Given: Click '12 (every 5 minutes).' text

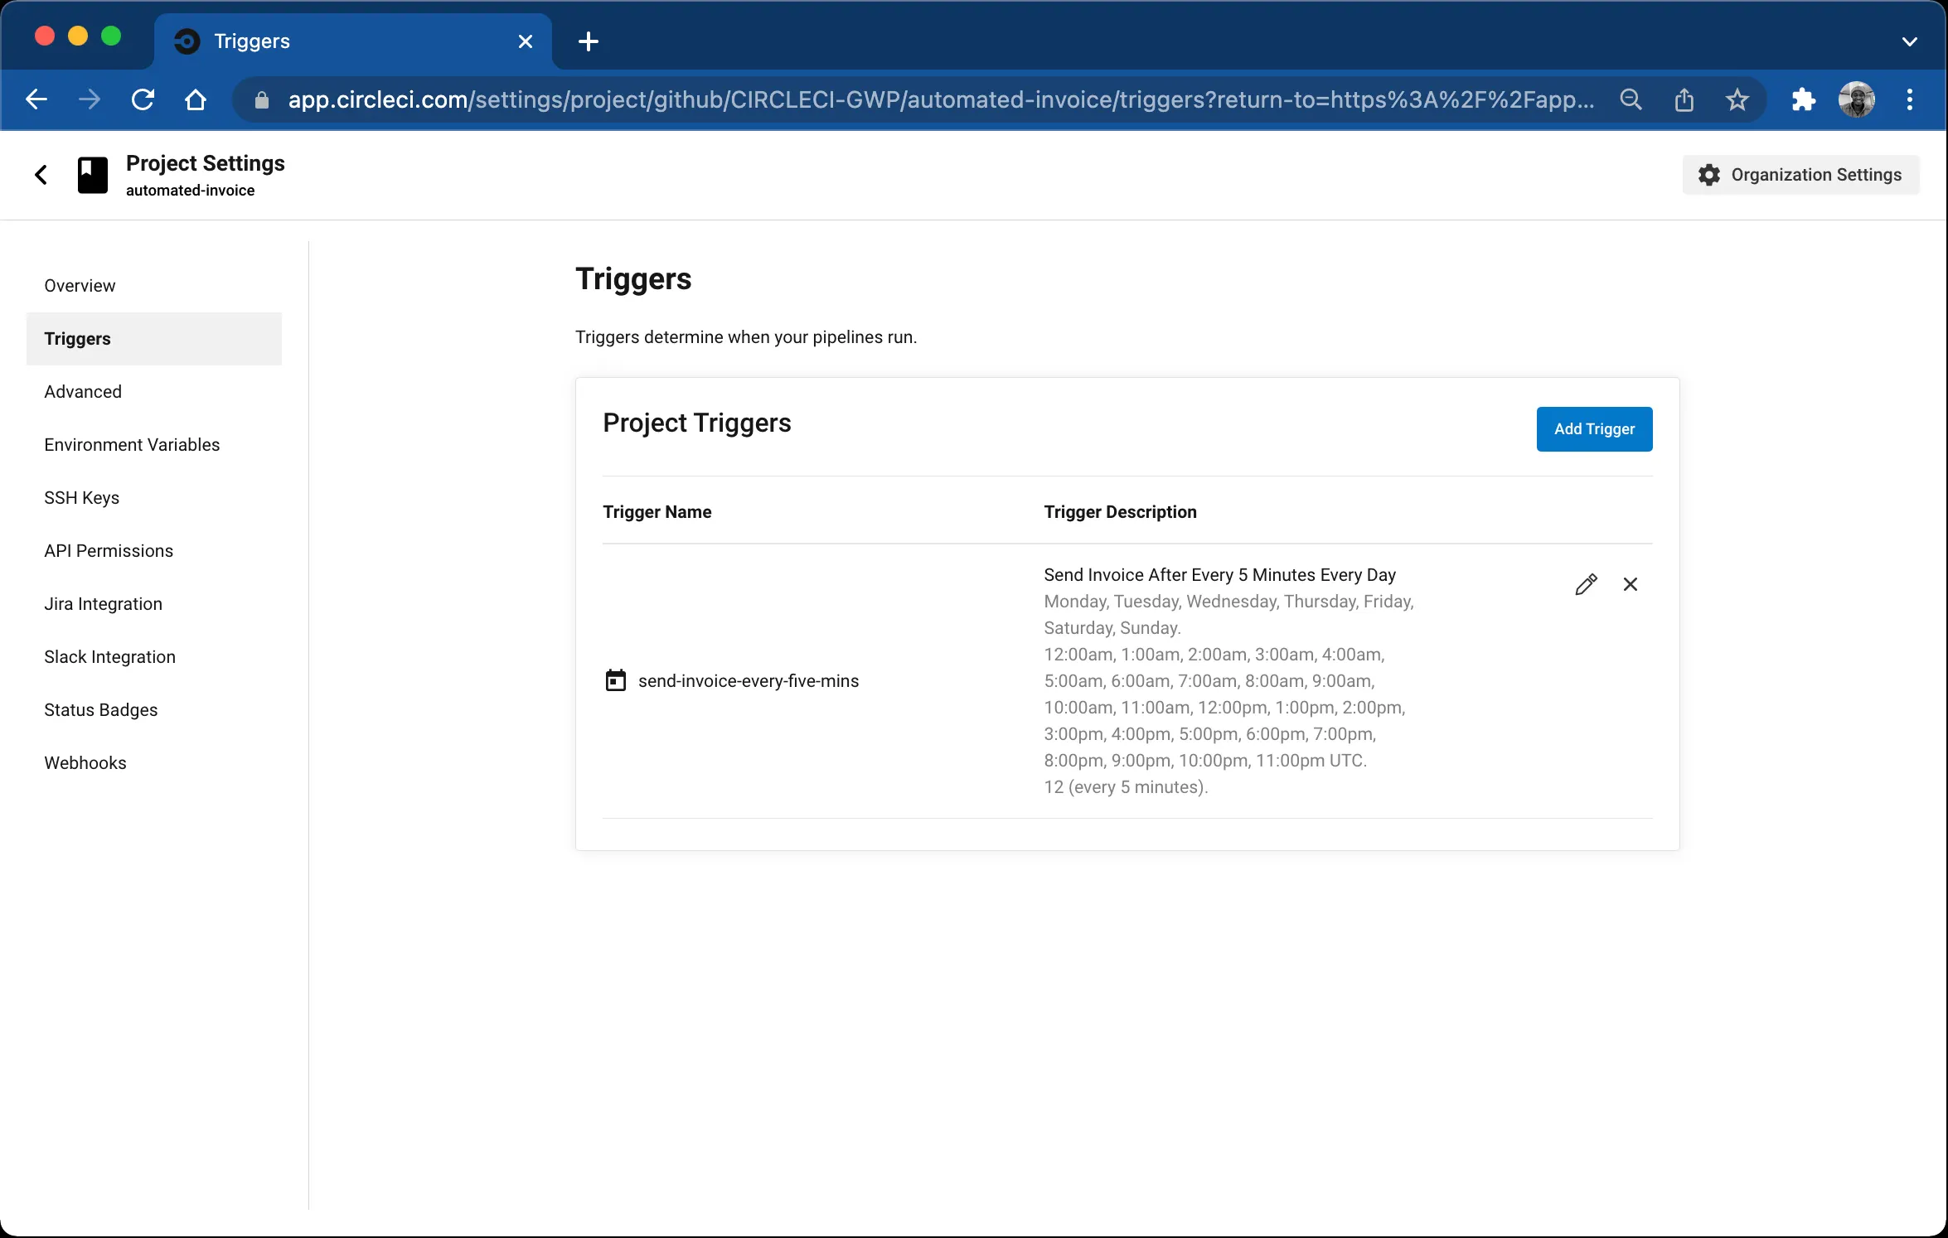Looking at the screenshot, I should point(1126,786).
